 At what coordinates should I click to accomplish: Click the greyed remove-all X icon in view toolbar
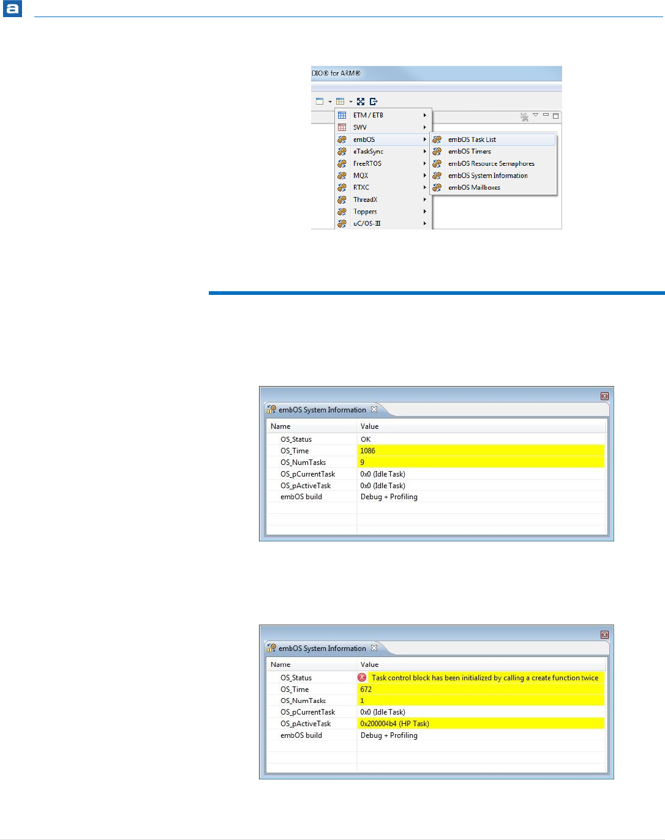524,117
